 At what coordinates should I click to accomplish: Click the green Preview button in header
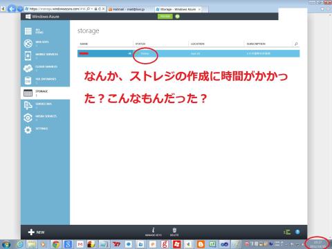pos(165,17)
